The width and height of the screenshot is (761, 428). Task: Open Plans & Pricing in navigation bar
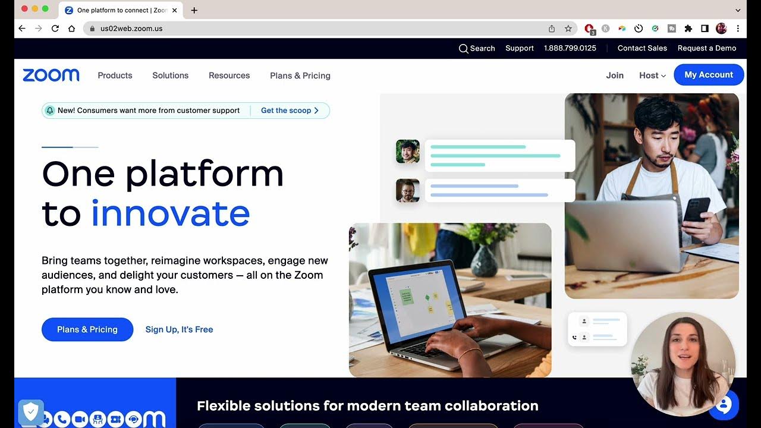click(x=300, y=75)
